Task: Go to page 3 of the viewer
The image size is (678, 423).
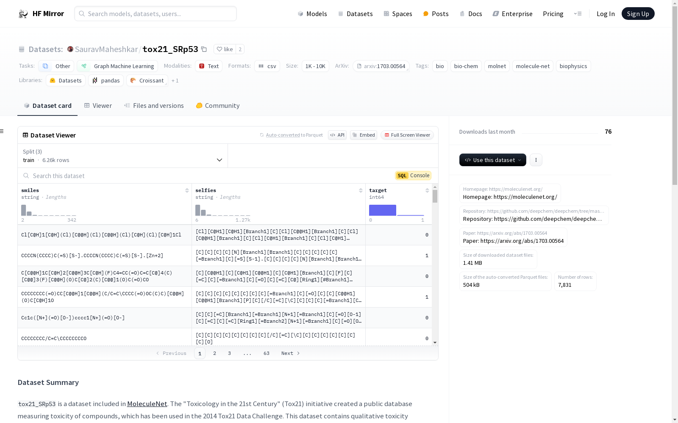Action: tap(229, 353)
